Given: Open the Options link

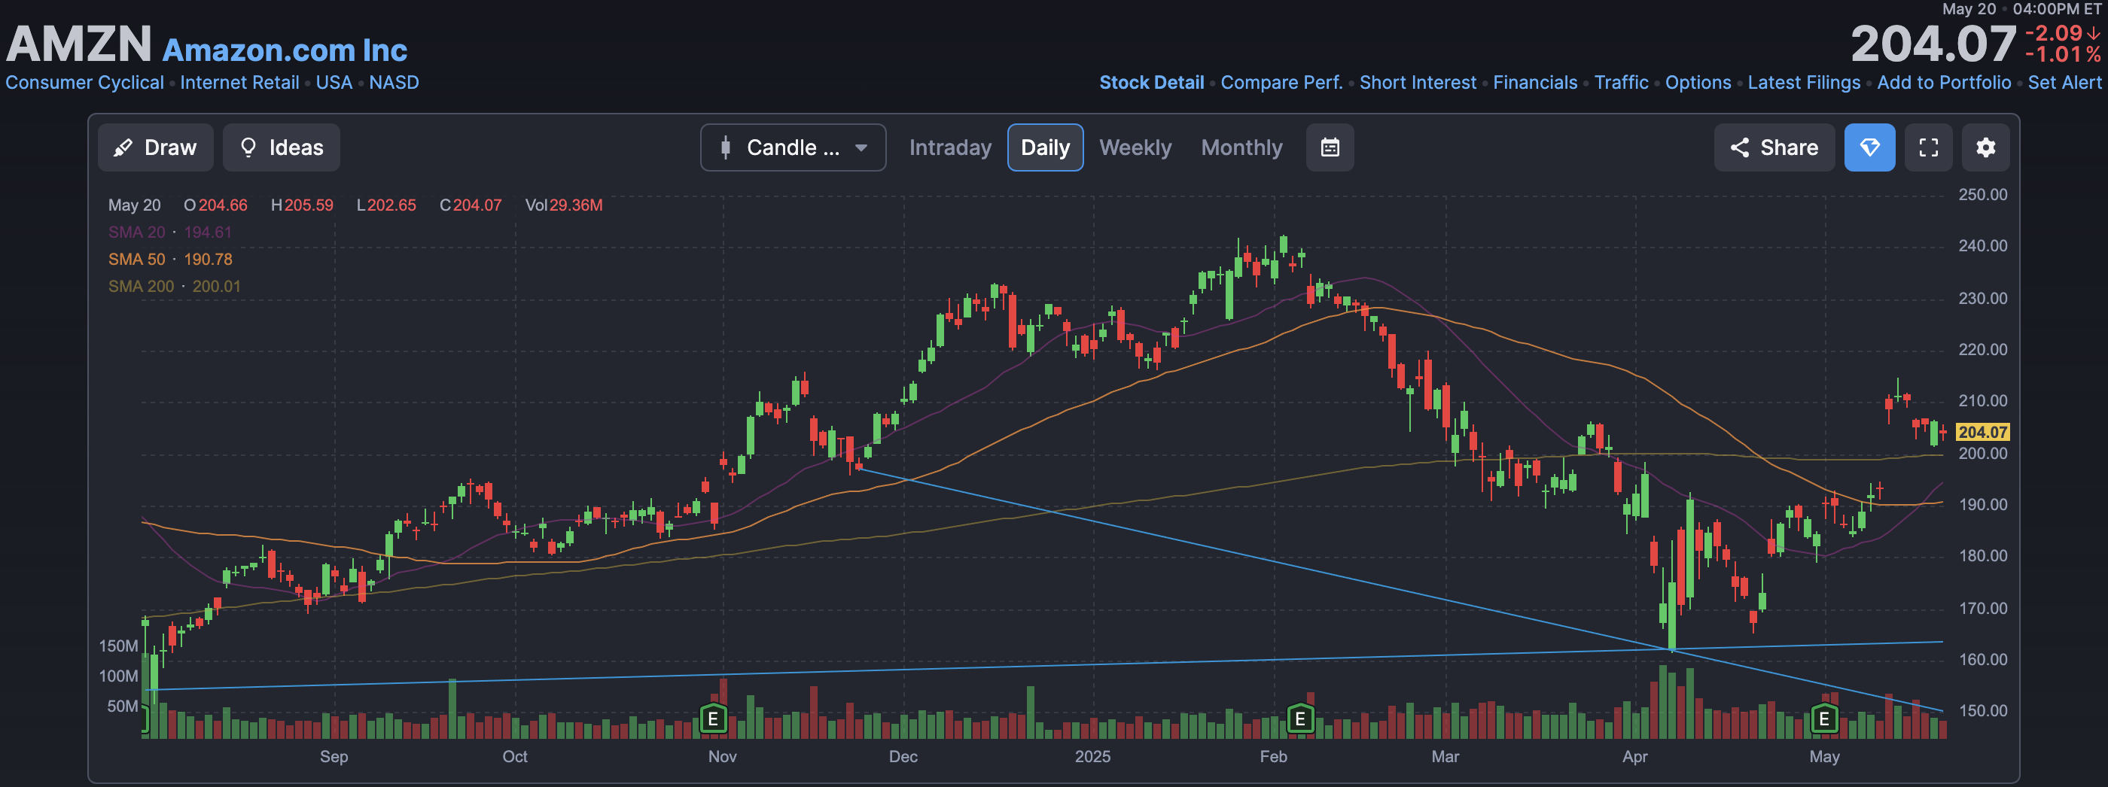Looking at the screenshot, I should (x=1698, y=83).
